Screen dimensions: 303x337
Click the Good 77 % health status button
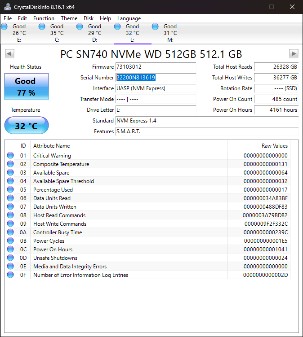tap(27, 87)
